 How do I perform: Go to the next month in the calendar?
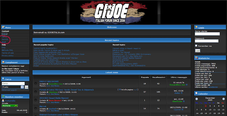[224, 99]
